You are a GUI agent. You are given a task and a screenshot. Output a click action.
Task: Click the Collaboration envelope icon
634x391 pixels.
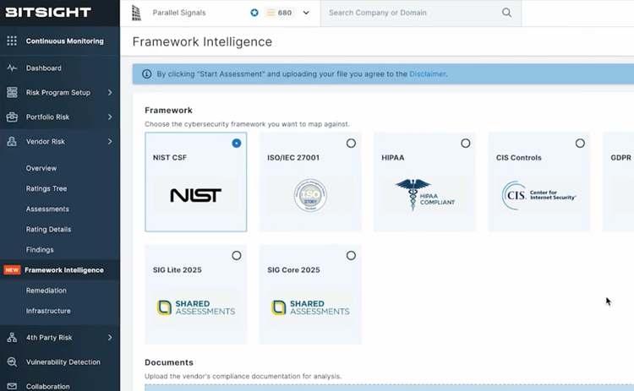tap(12, 386)
